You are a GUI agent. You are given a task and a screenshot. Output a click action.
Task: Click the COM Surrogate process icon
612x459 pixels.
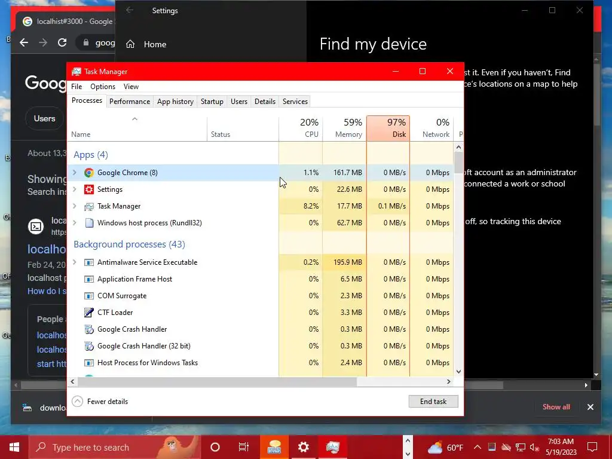coord(89,296)
